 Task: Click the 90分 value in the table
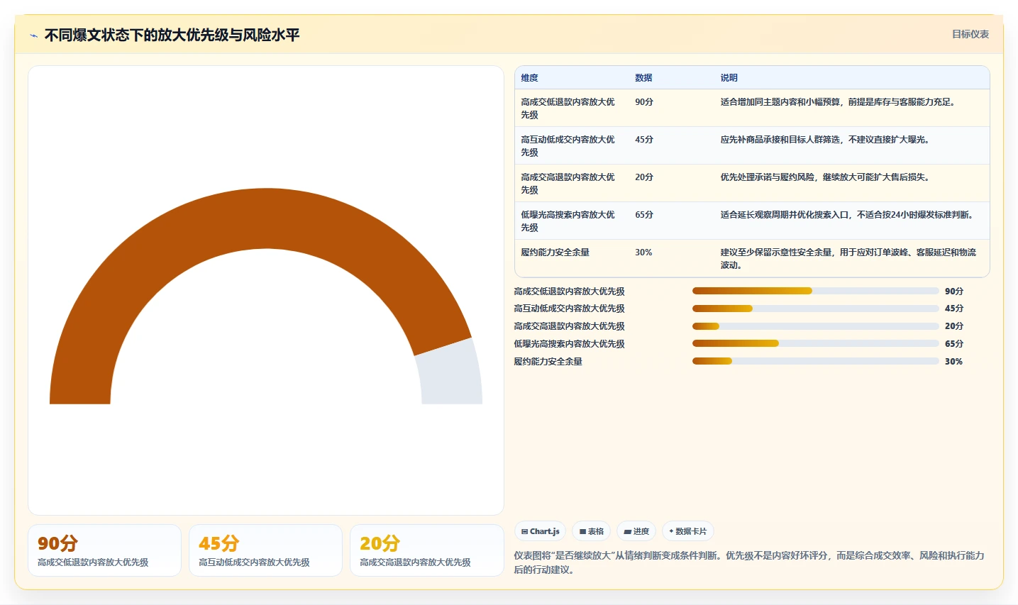644,102
